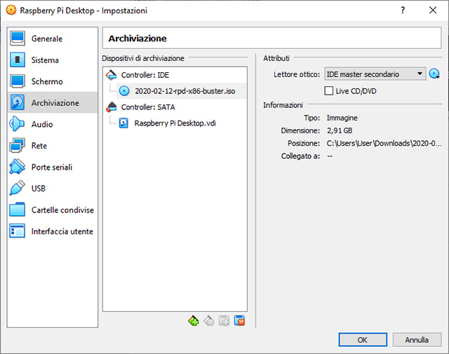Go to Rete network settings
The height and width of the screenshot is (354, 449).
click(41, 146)
